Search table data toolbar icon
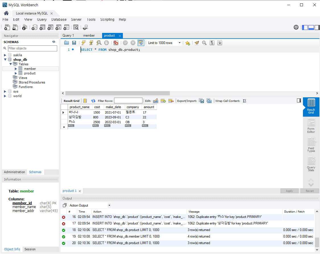The height and width of the screenshot is (254, 320). (76, 27)
